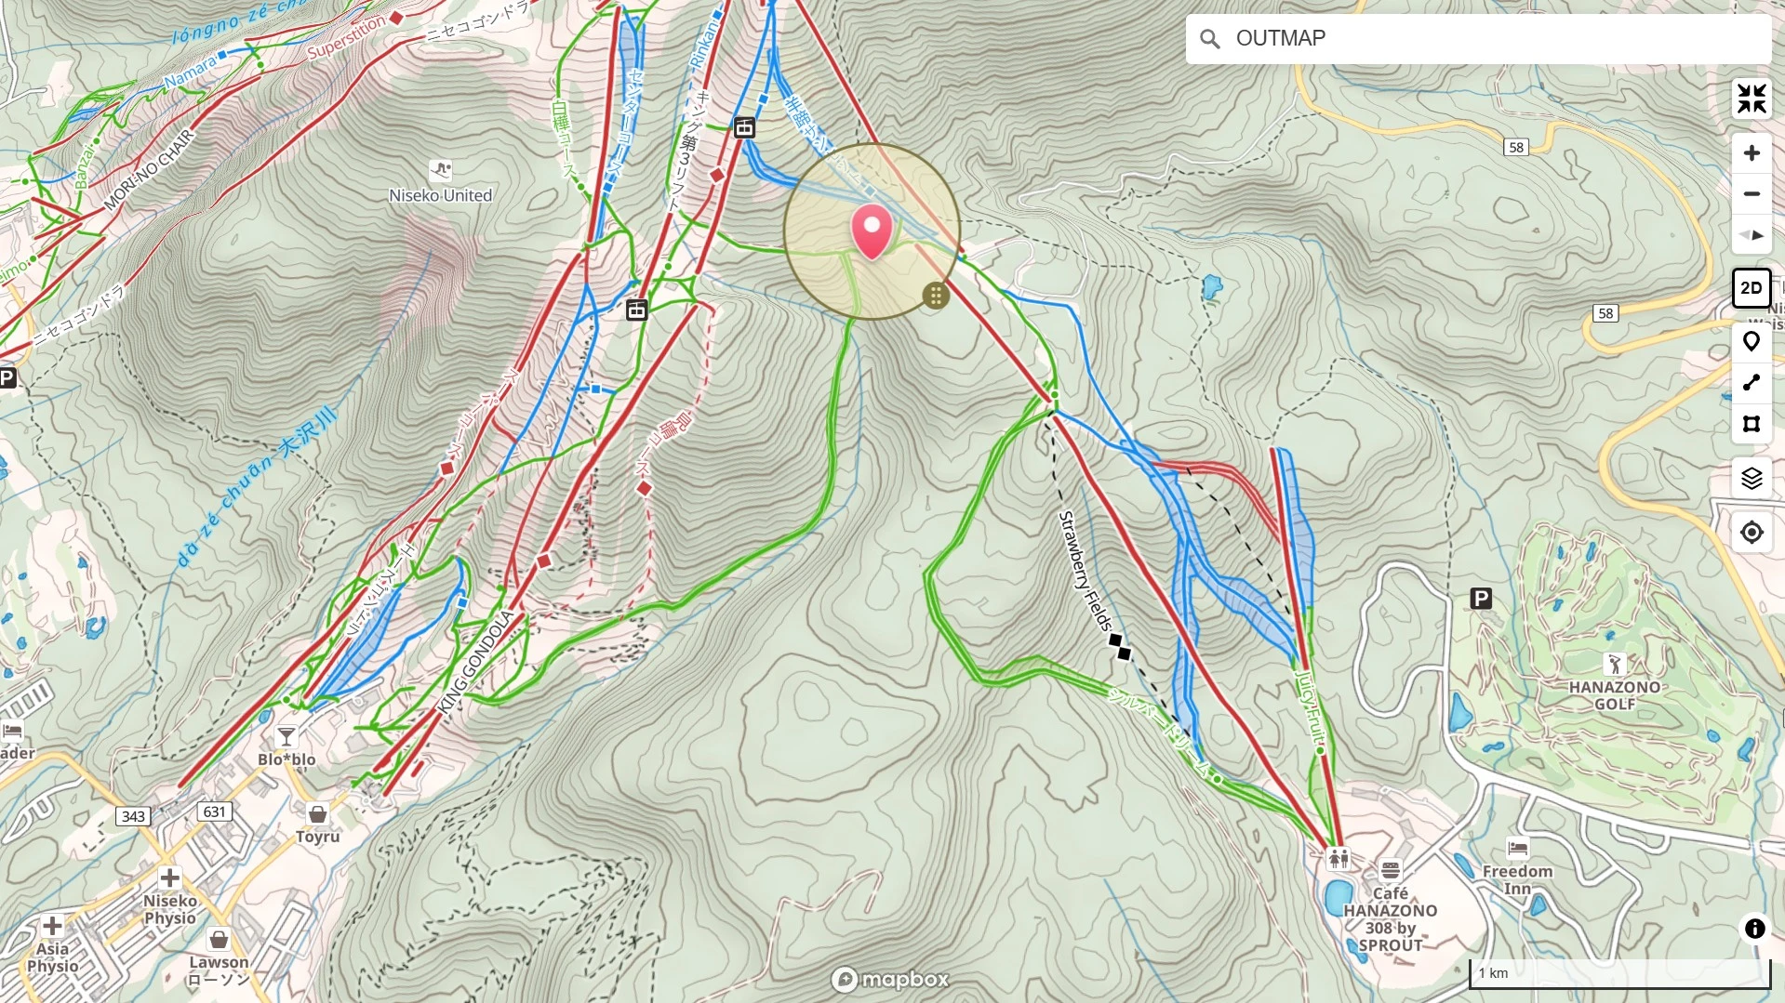Zoom in with the plus button
The width and height of the screenshot is (1785, 1003).
coord(1752,153)
